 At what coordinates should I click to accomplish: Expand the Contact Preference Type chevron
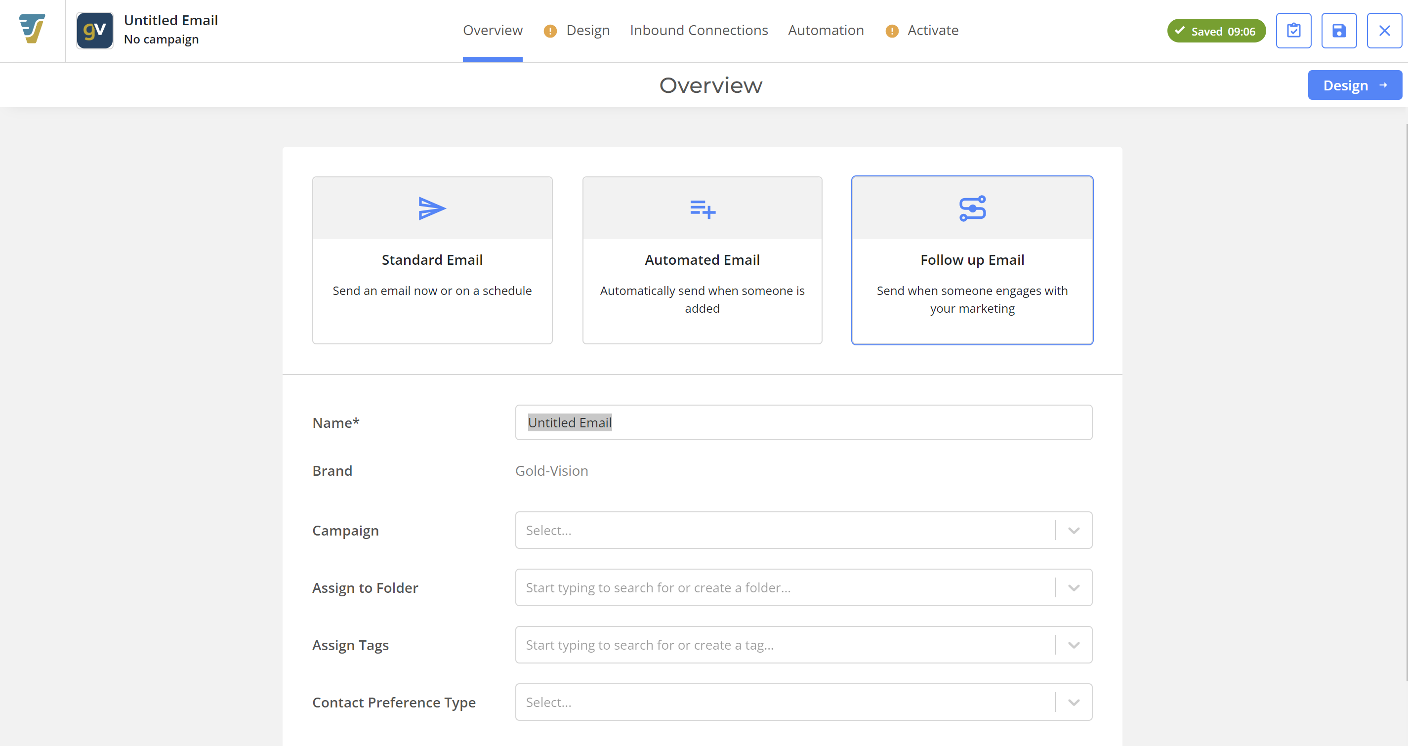[x=1074, y=703]
